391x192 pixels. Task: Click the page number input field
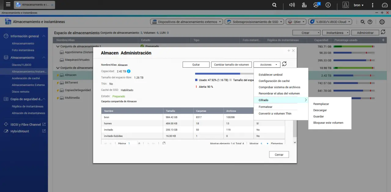pos(132,143)
